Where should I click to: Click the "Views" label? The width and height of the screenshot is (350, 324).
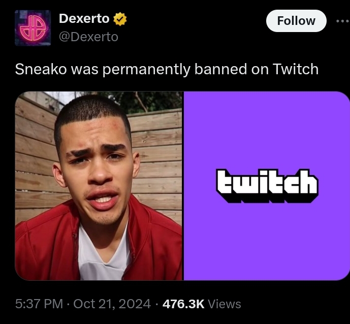[225, 304]
